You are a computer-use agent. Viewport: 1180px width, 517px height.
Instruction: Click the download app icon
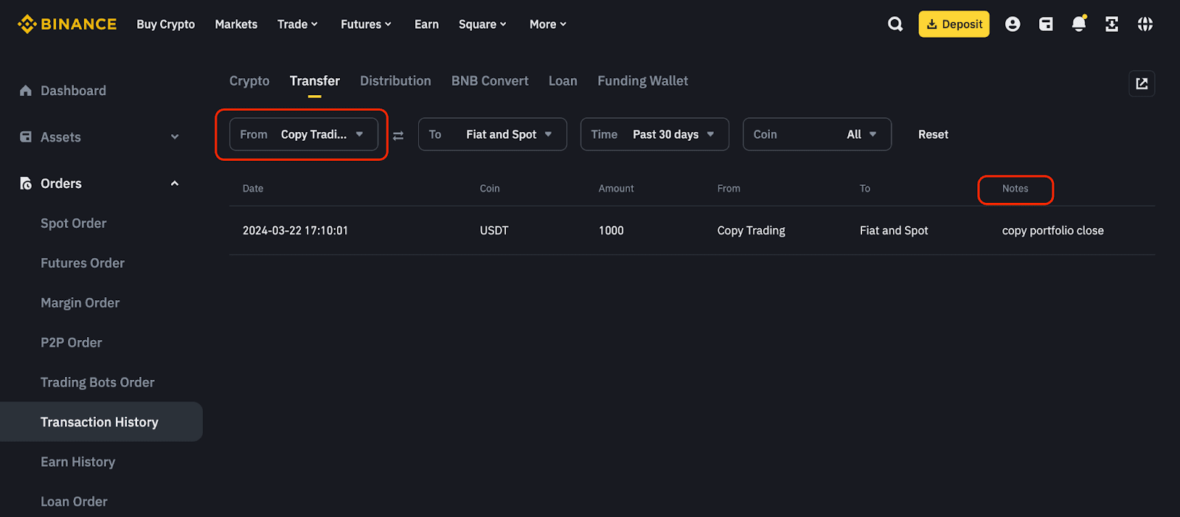tap(1111, 24)
